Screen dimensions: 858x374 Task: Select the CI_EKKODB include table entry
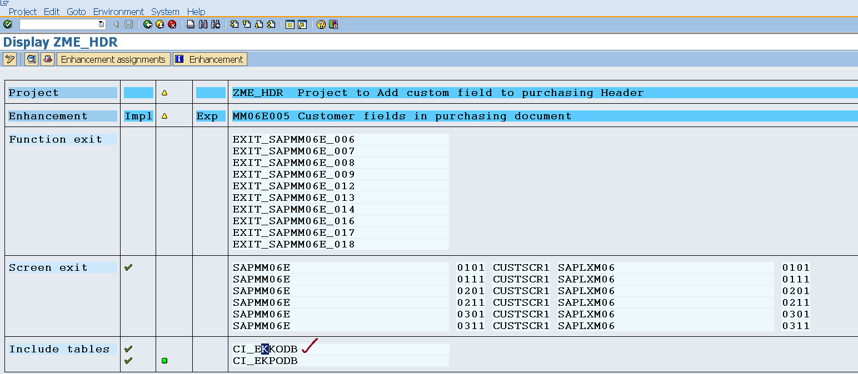[x=265, y=349]
